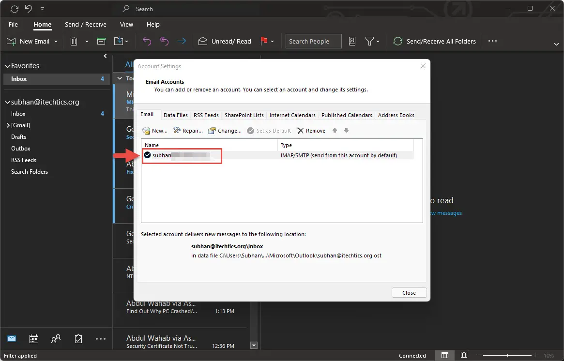Screen dimensions: 564x361
Task: Open the ribbon more commands ellipsis
Action: tap(492, 41)
